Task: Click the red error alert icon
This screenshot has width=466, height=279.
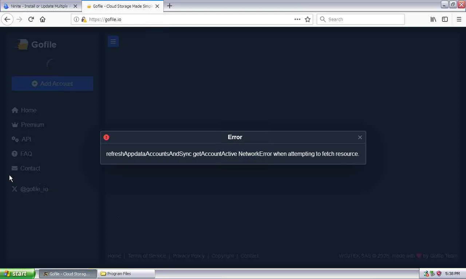Action: tap(106, 137)
